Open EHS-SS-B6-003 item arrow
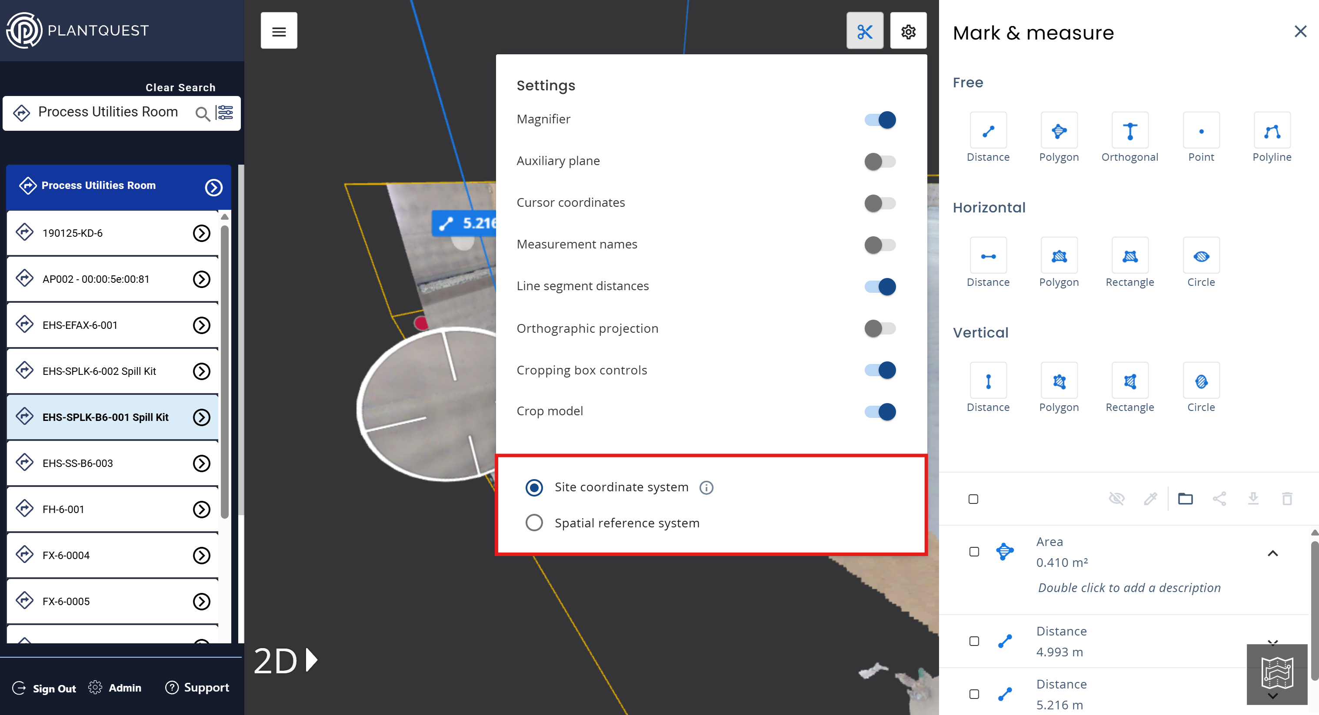The width and height of the screenshot is (1319, 715). (x=202, y=463)
